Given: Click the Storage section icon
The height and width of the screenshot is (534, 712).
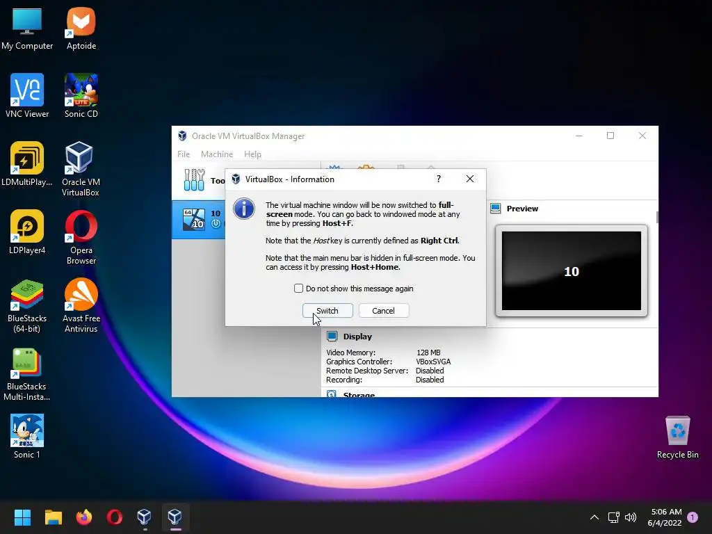Looking at the screenshot, I should pos(332,394).
